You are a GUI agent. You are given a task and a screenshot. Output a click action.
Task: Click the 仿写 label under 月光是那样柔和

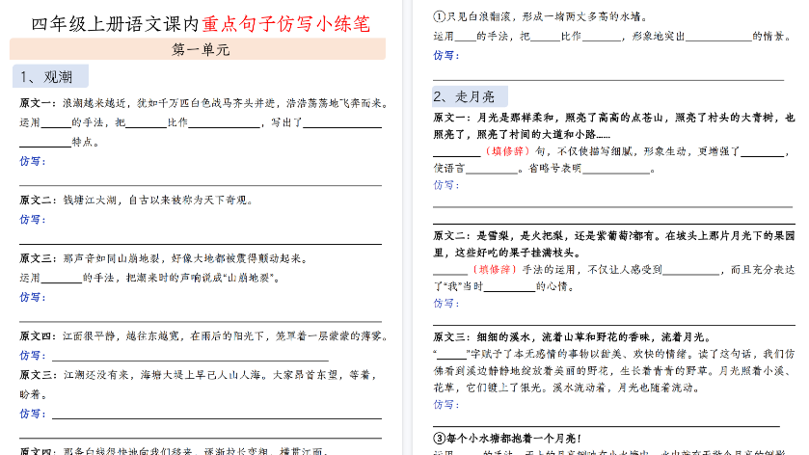(446, 185)
